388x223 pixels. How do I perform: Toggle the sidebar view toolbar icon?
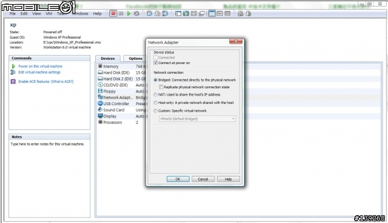178,13
